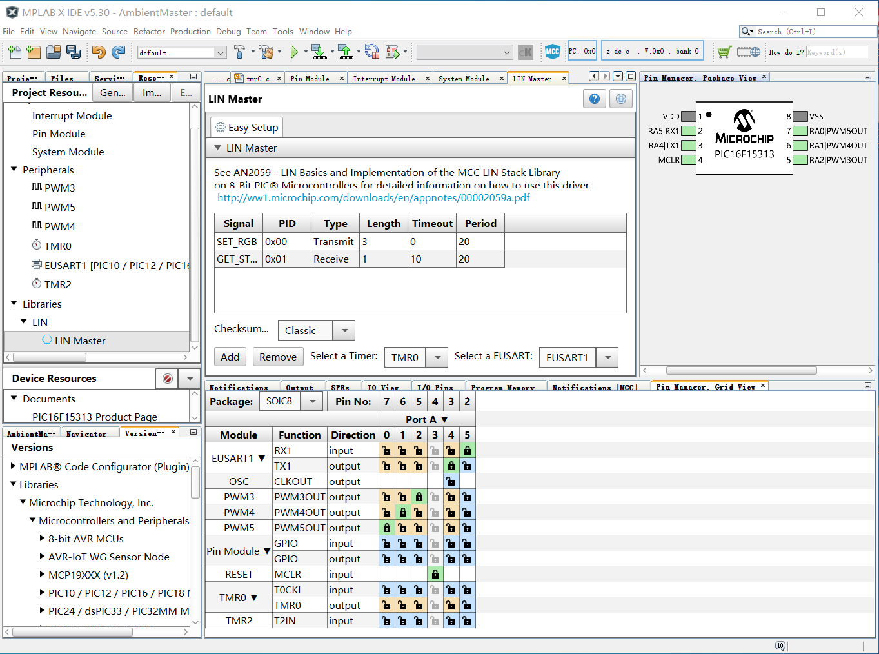Image resolution: width=879 pixels, height=654 pixels.
Task: Click the How do I keyword search field
Action: click(x=836, y=52)
